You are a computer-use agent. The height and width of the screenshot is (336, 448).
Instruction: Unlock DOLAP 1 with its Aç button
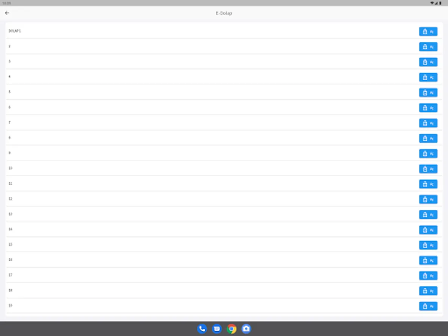(428, 31)
